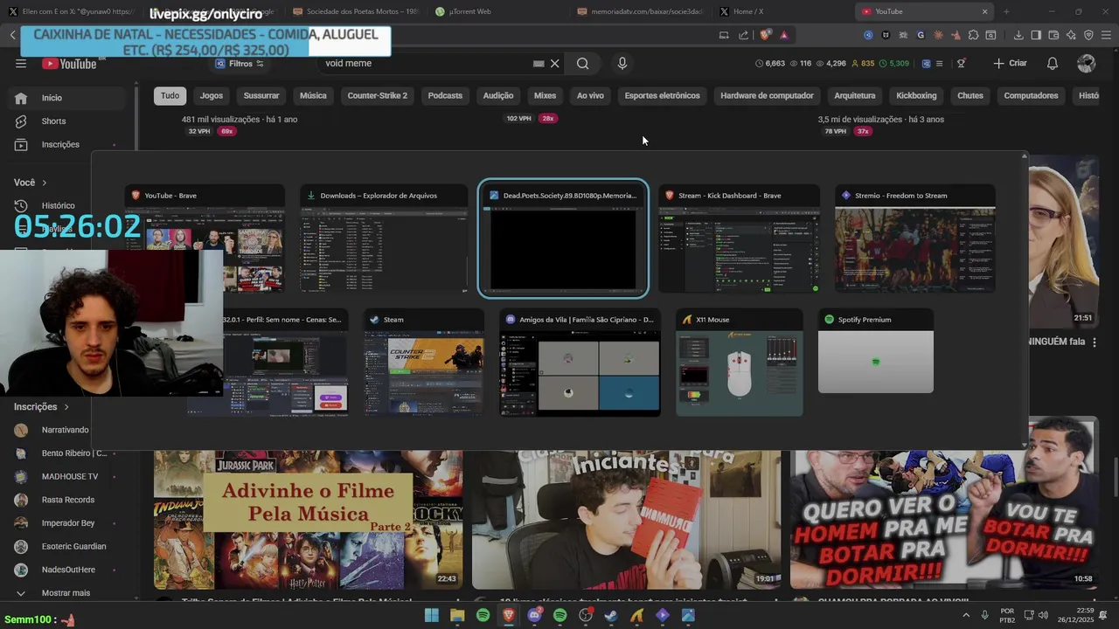
Task: Open three-dot menu of NINGUÉM fala video
Action: pyautogui.click(x=1095, y=342)
